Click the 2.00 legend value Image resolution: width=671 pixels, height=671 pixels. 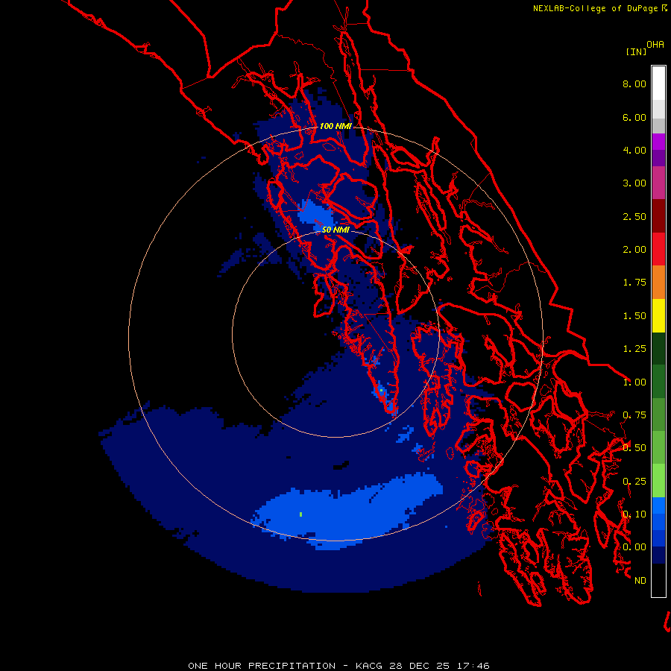(634, 250)
